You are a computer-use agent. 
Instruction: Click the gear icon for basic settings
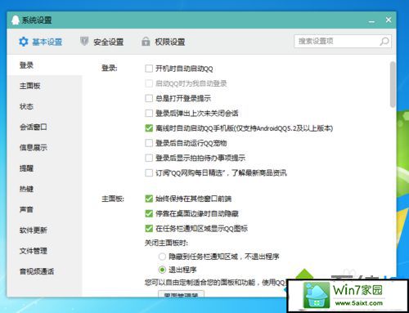point(24,42)
